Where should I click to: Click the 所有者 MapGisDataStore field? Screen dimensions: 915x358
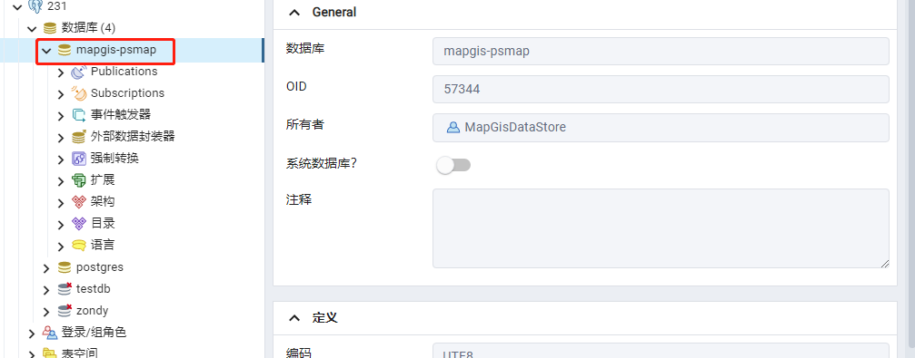[661, 128]
